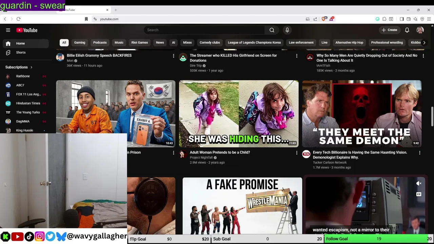Open the SHE WAS HIDING THIS thumbnail
The image size is (434, 244).
click(x=239, y=114)
